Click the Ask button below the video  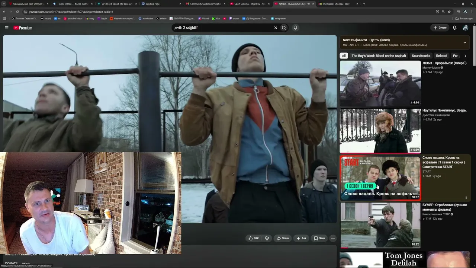(x=301, y=238)
